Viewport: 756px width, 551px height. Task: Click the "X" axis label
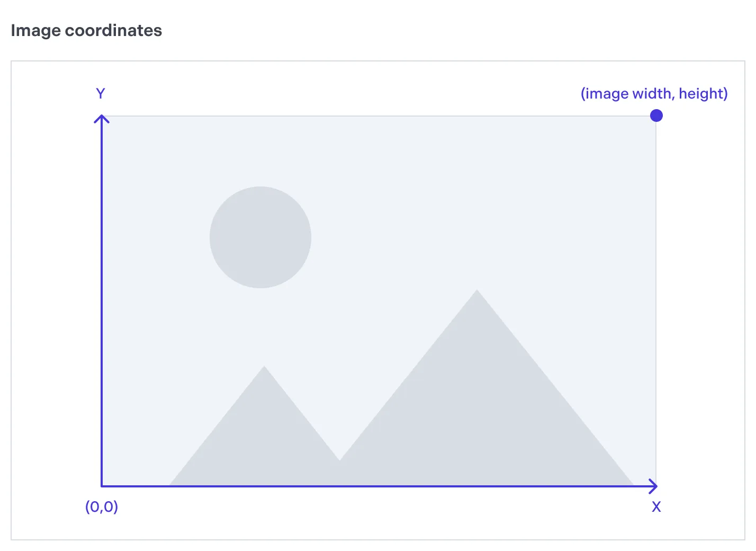pos(656,507)
